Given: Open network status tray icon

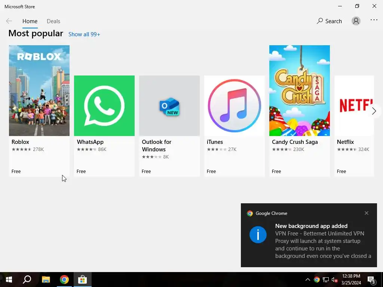Looking at the screenshot, I should pyautogui.click(x=326, y=280).
